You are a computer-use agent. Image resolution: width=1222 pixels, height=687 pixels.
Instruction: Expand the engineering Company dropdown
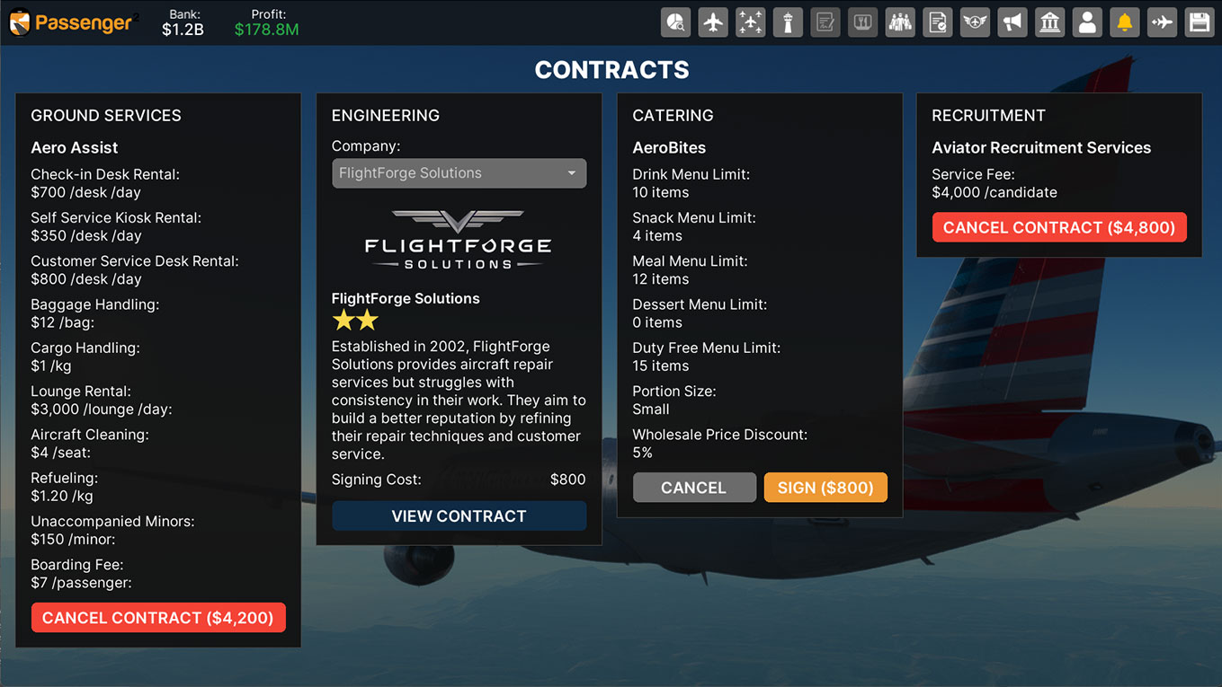(459, 173)
